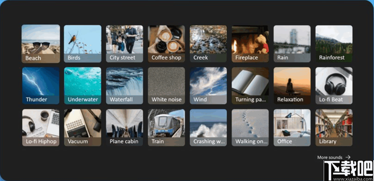Play the Beach sound tile

41,44
